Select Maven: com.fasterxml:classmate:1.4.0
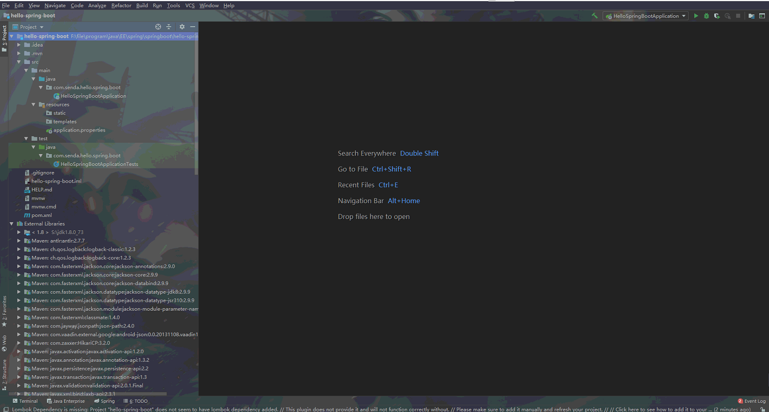Image resolution: width=769 pixels, height=412 pixels. point(72,317)
